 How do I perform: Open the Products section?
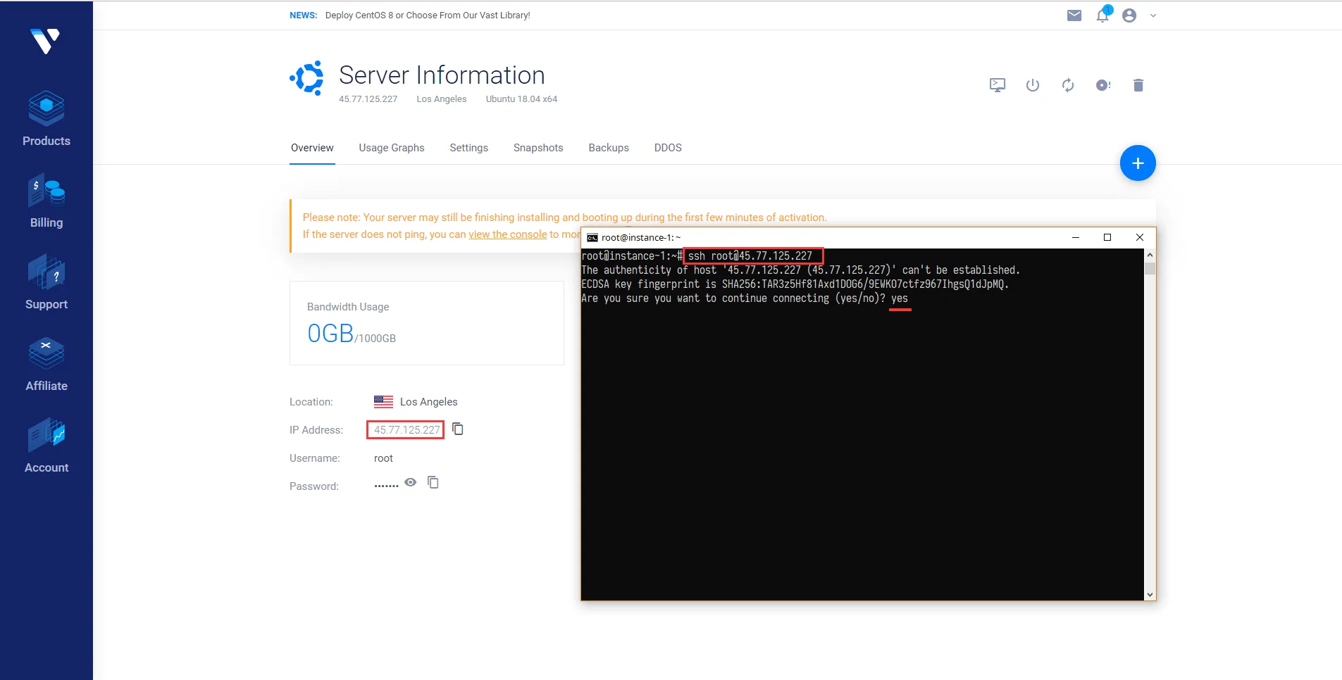point(46,119)
